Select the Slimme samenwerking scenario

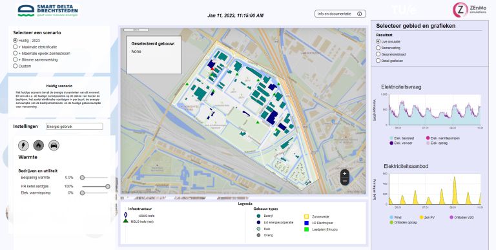pyautogui.click(x=15, y=59)
